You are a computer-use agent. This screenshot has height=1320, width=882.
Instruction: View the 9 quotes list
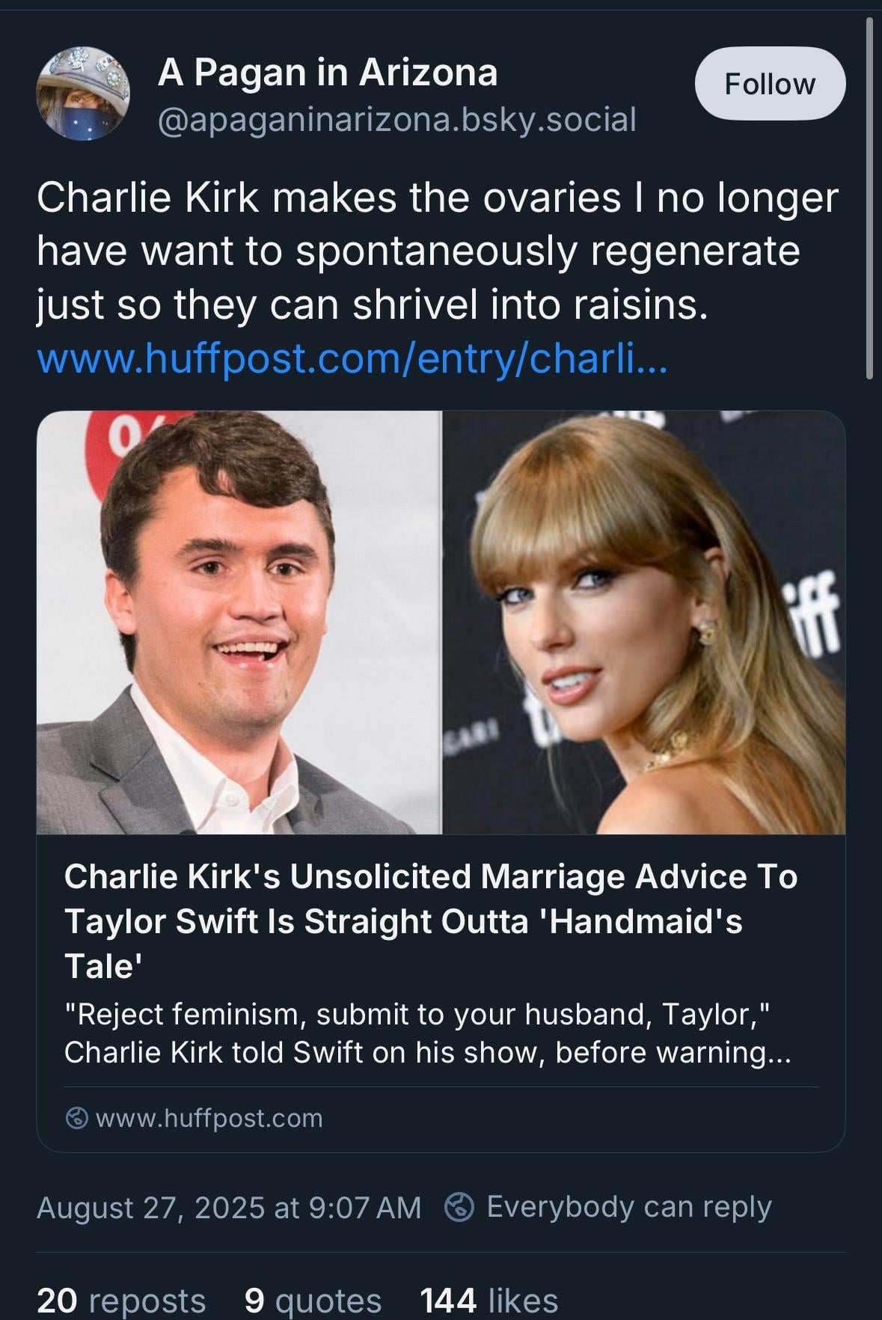pos(313,1301)
